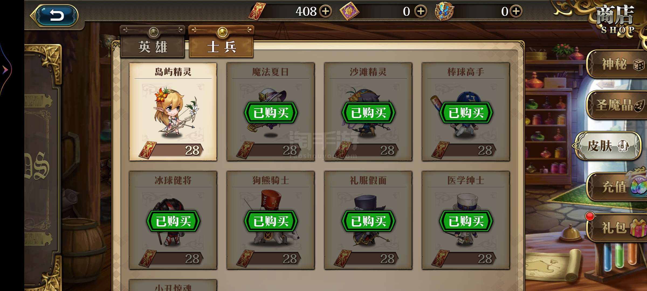Tap the gold emblem currency icon

[x=445, y=11]
